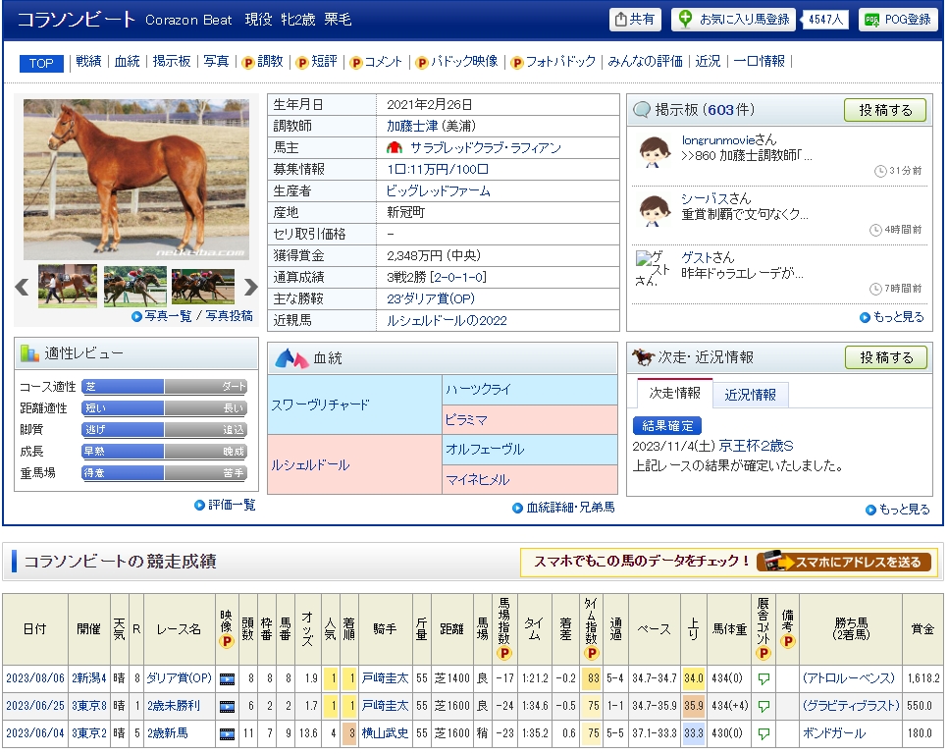Viewport: 948px width, 755px height.
Task: Add horse via お気に入り馬登録 button
Action: (734, 20)
